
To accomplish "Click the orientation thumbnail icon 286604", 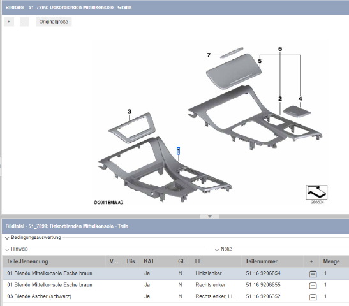I will pyautogui.click(x=316, y=192).
